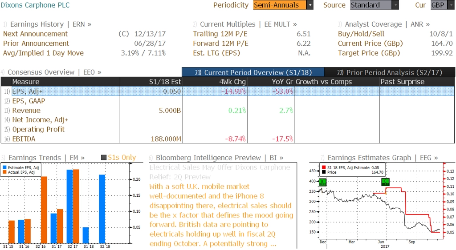Image resolution: width=456 pixels, height=250 pixels.
Task: Click the red S1 18 EPS legend swatch
Action: click(324, 168)
